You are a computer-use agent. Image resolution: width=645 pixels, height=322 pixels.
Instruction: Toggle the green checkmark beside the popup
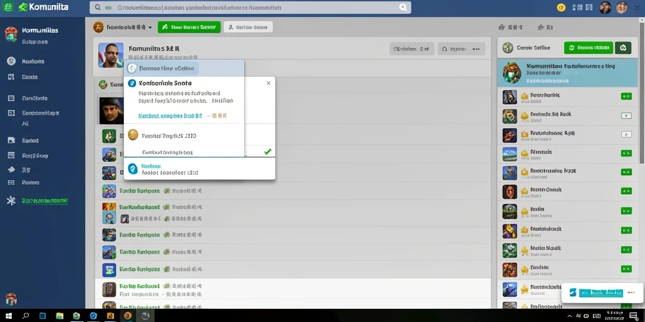click(x=268, y=152)
